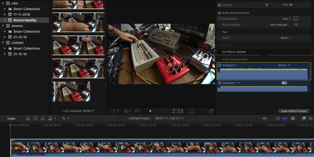Click the append clip to storyline icon

point(42,118)
